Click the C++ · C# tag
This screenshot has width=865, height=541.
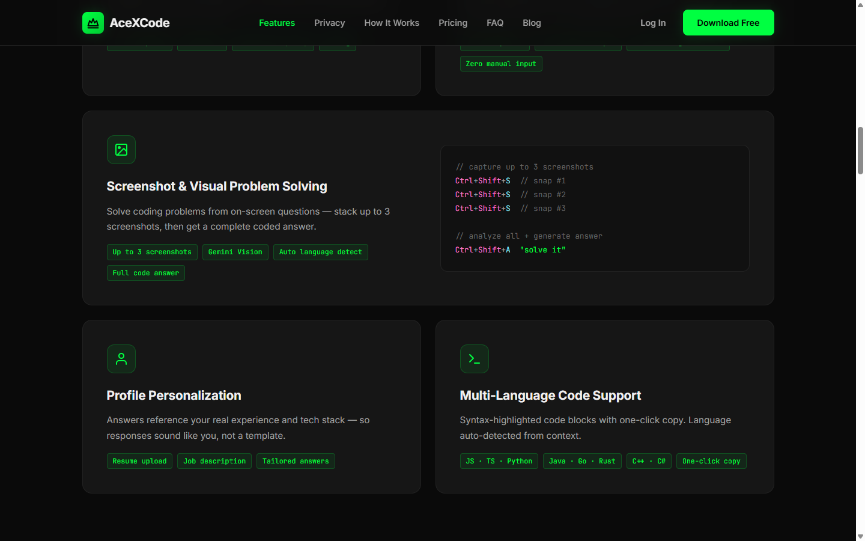point(649,461)
